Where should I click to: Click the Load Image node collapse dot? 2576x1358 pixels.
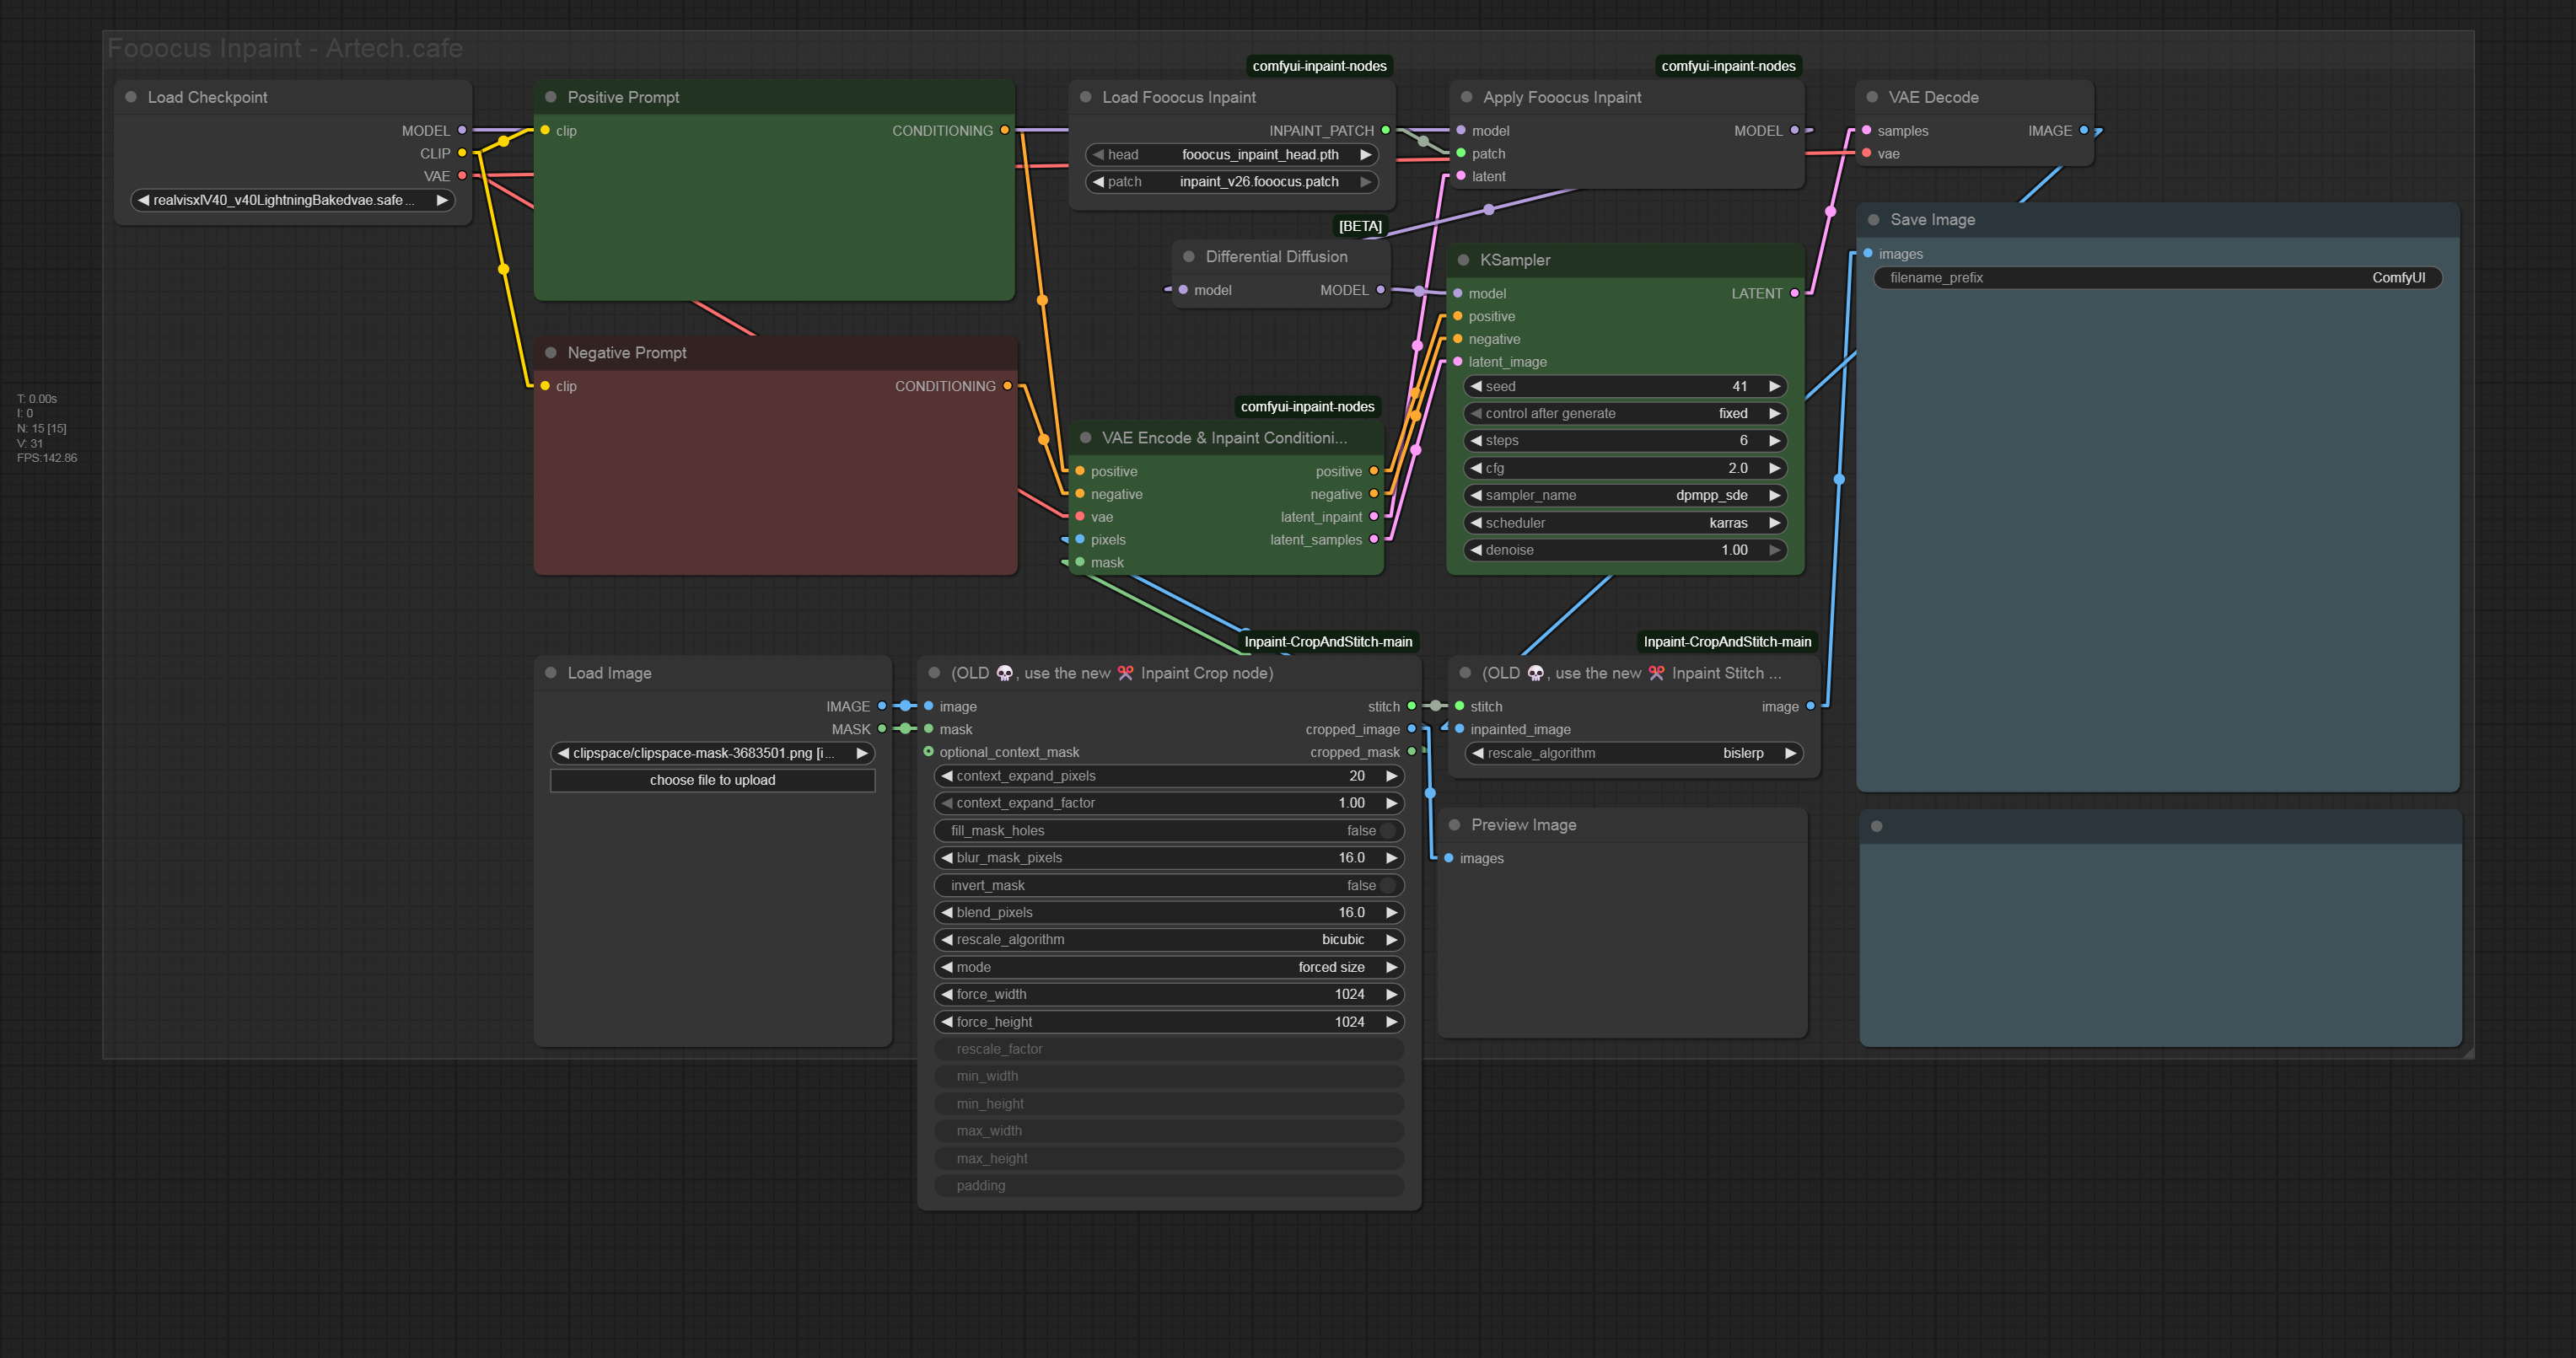coord(550,673)
